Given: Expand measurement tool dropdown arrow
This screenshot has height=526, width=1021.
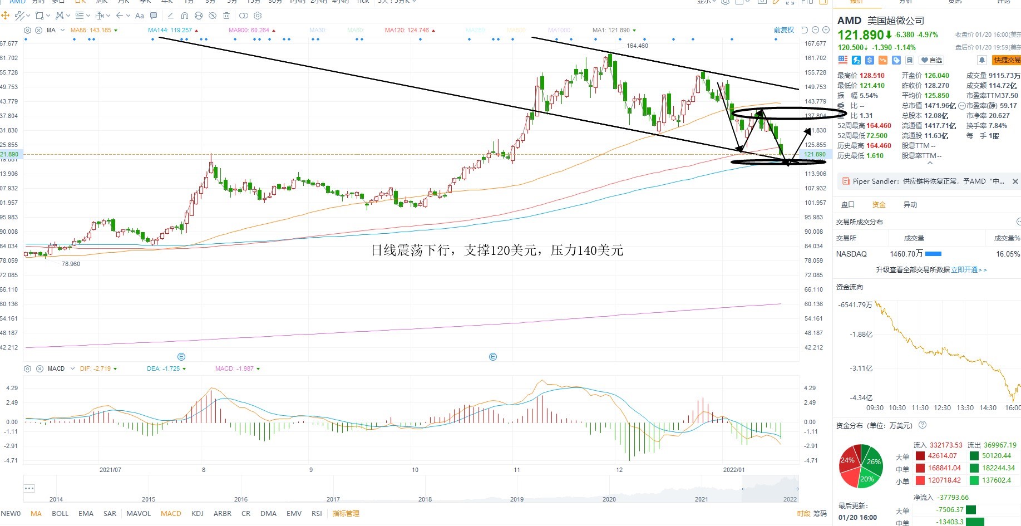Looking at the screenshot, I should (108, 16).
